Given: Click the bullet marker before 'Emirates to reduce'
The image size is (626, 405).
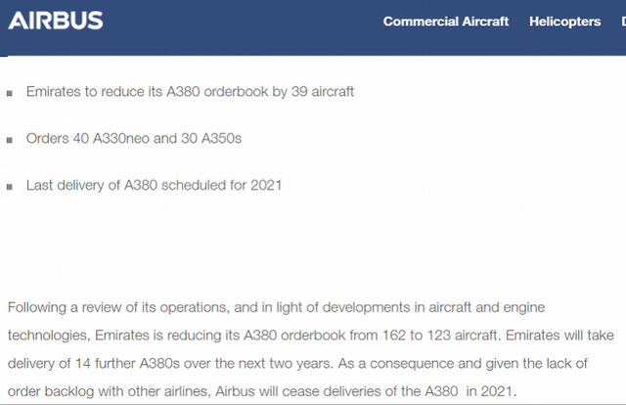Looking at the screenshot, I should coord(10,94).
